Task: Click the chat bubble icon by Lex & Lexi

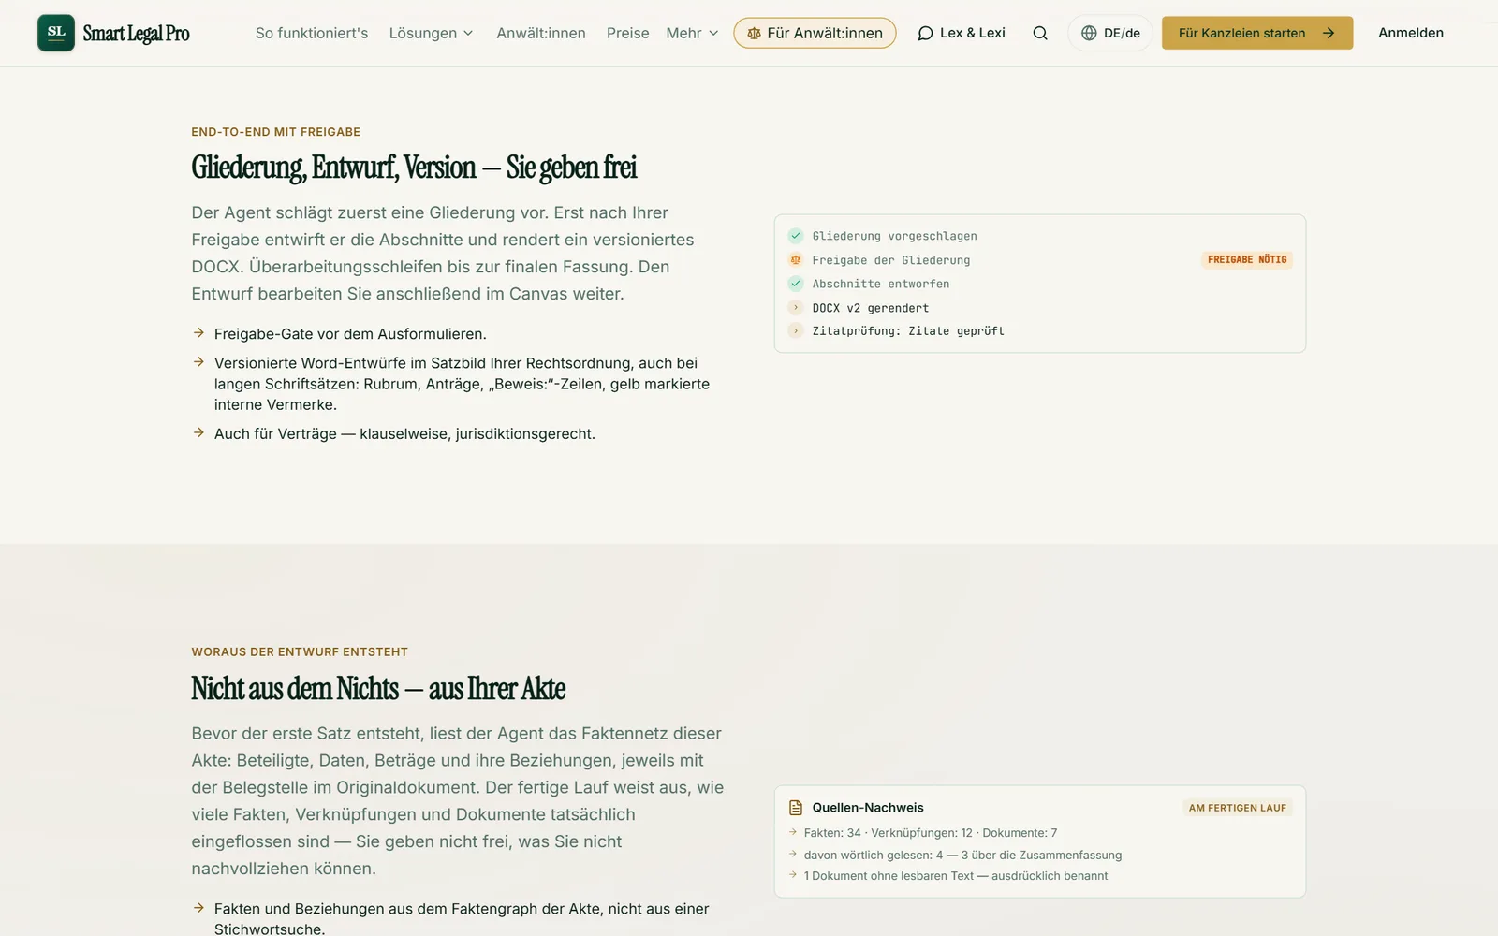Action: click(925, 33)
